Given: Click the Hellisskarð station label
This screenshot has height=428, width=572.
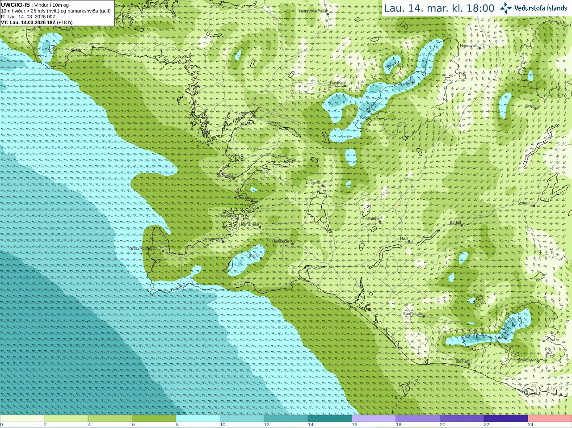Looking at the screenshot, I should pyautogui.click(x=282, y=241).
